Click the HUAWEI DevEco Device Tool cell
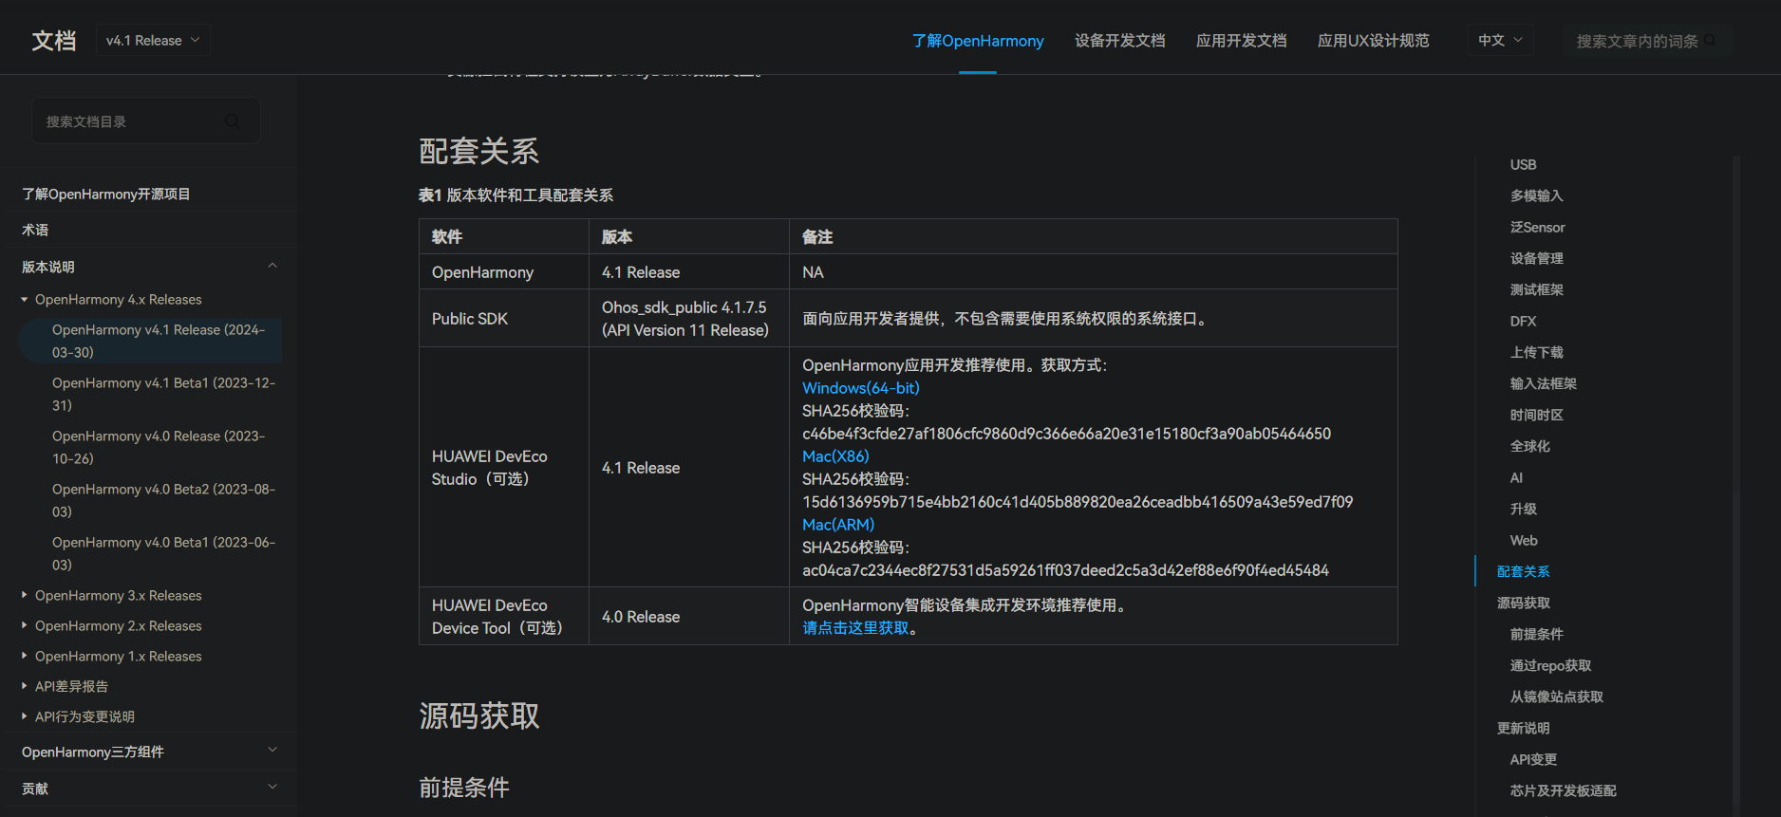 504,617
